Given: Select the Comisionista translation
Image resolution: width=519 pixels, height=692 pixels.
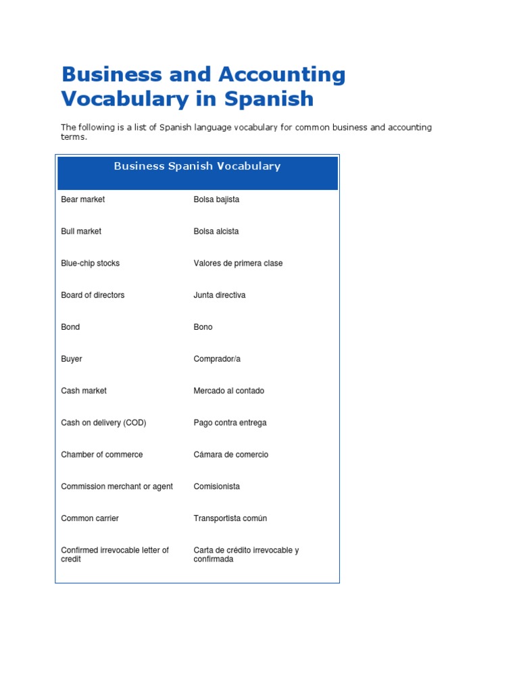Looking at the screenshot, I should click(217, 487).
